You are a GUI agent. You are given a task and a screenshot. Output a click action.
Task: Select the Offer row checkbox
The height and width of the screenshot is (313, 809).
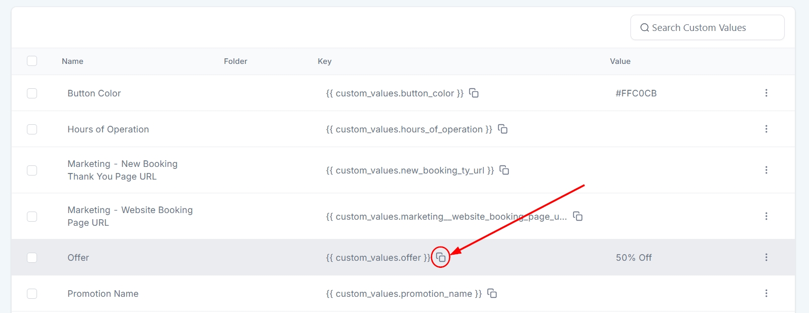coord(32,258)
